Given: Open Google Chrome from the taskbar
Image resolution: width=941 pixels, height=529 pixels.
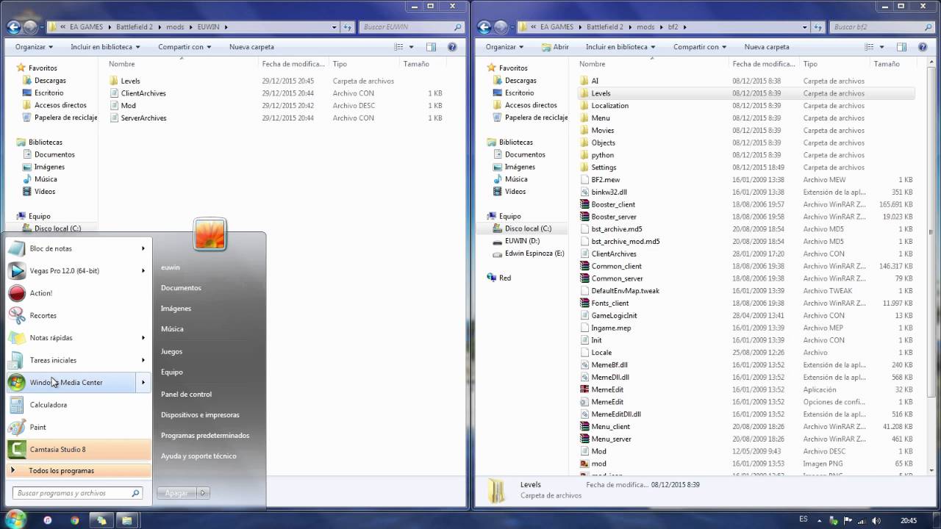Looking at the screenshot, I should point(74,520).
